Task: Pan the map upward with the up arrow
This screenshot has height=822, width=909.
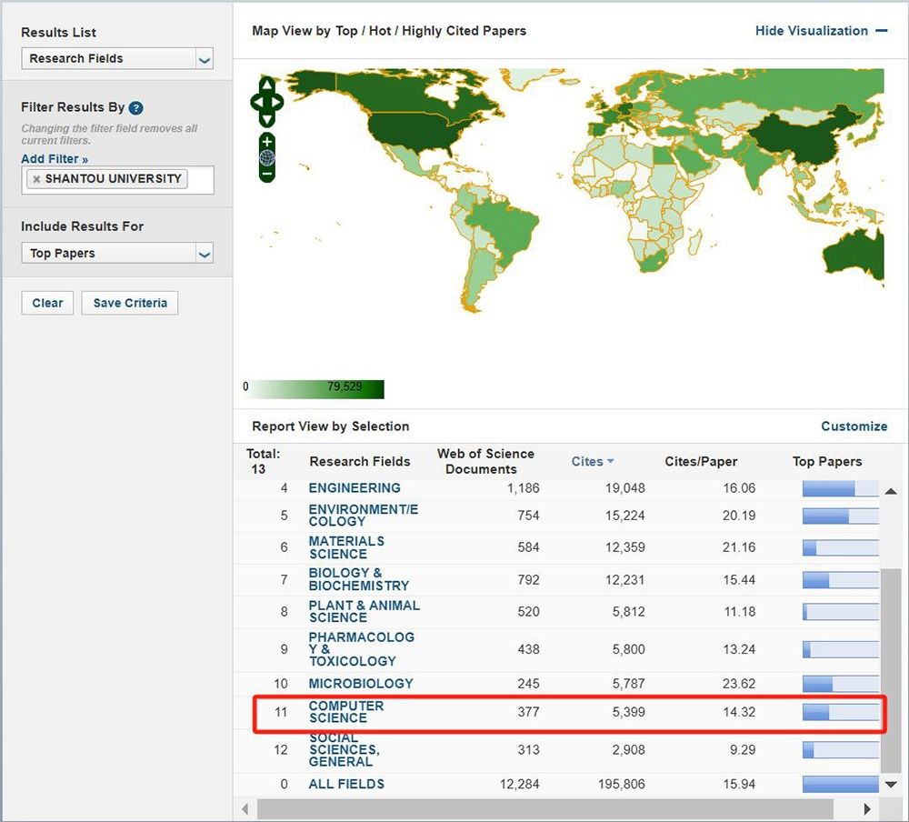Action: [x=266, y=85]
